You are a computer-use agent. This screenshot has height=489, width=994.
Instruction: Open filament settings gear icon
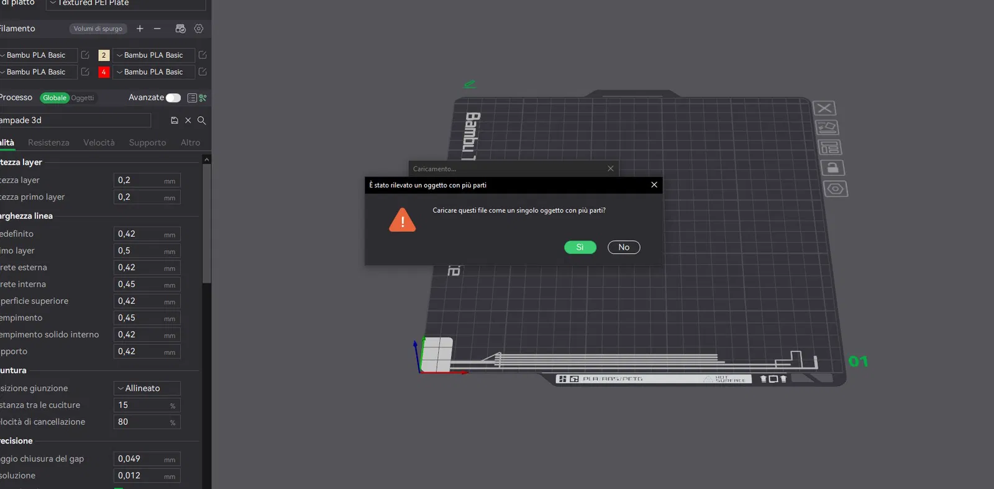199,29
